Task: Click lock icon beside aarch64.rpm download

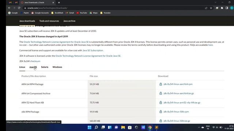Action: (161, 84)
